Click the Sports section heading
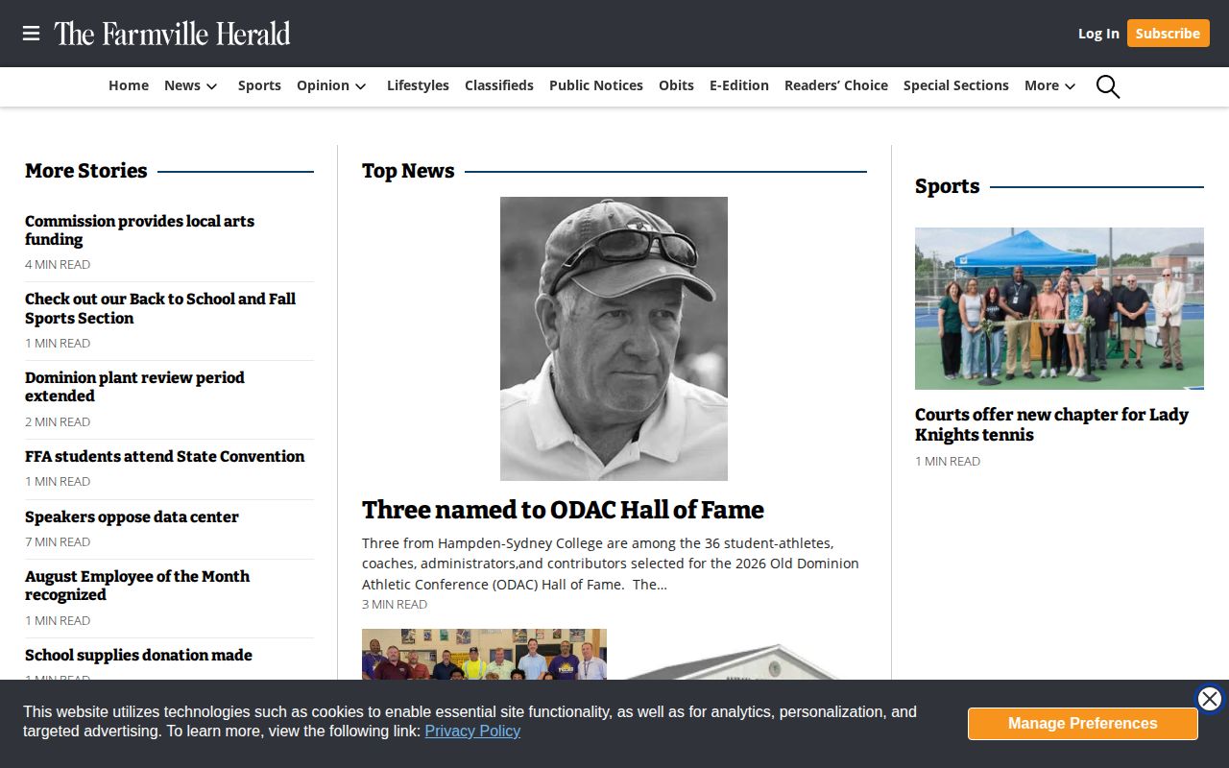 point(947,186)
